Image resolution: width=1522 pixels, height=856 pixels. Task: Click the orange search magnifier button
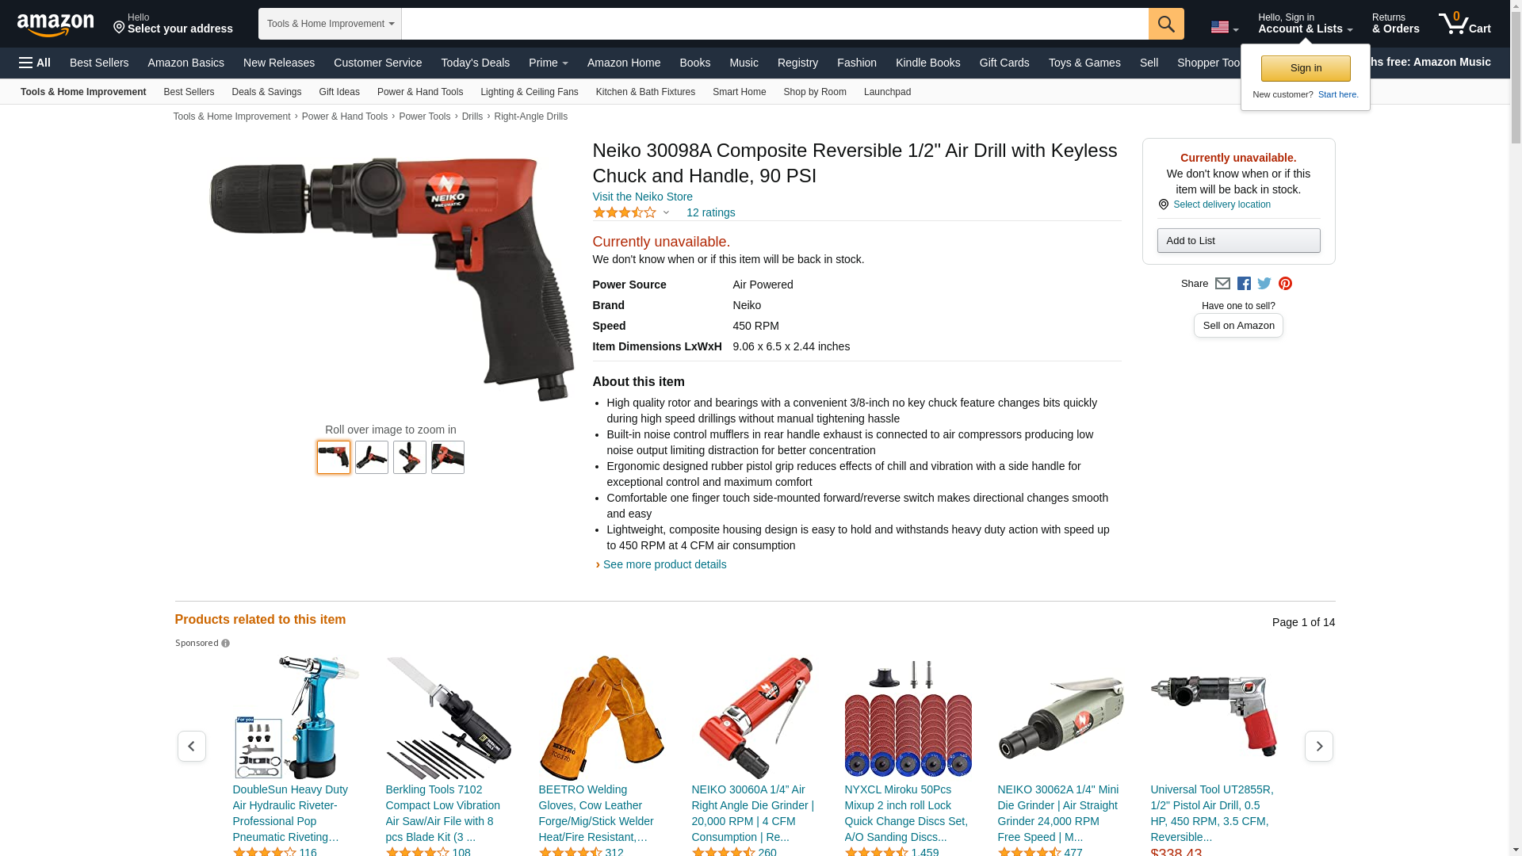pyautogui.click(x=1165, y=24)
